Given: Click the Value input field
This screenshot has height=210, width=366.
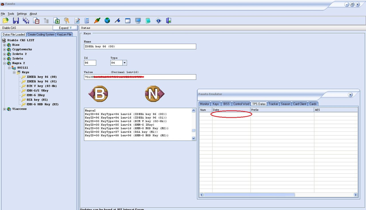Looking at the screenshot, I should (x=140, y=77).
